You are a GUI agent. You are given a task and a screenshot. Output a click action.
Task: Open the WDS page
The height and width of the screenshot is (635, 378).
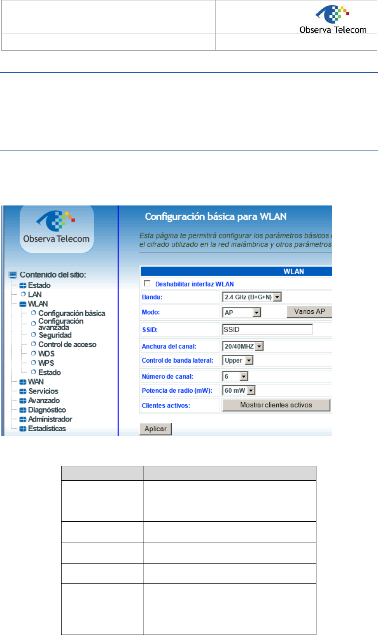coord(46,354)
